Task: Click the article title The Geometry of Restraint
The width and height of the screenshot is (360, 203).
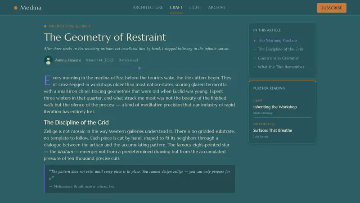Action: tap(105, 37)
